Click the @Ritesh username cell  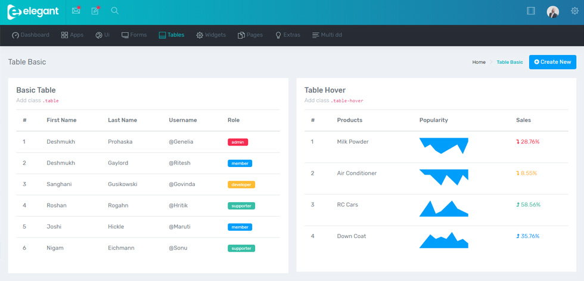point(179,163)
